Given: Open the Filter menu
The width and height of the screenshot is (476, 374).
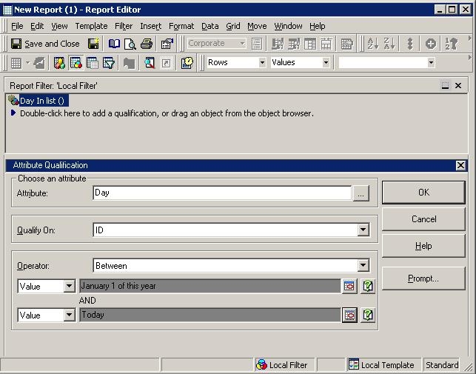Looking at the screenshot, I should (123, 26).
